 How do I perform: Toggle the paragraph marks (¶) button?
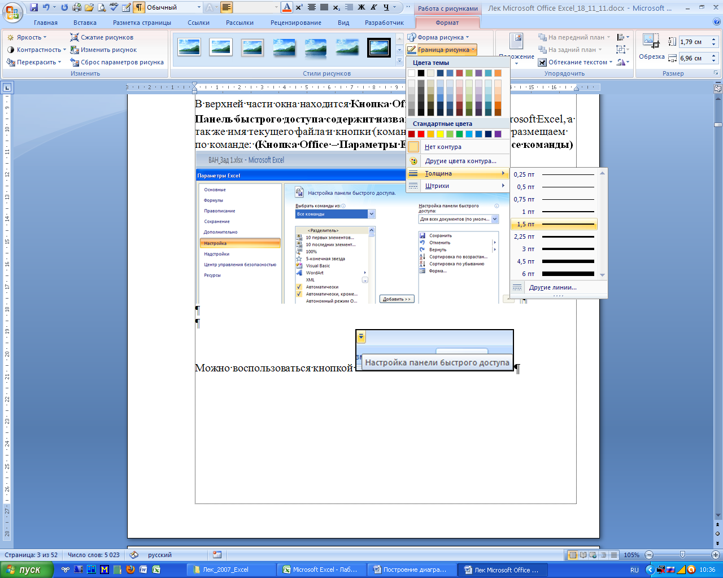point(138,8)
